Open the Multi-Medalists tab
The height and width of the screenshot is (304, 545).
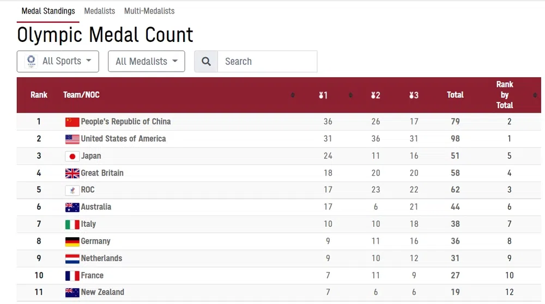(149, 11)
